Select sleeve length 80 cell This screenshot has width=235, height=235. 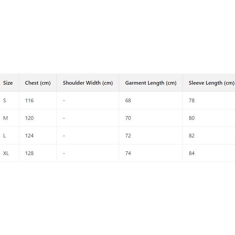[192, 118]
